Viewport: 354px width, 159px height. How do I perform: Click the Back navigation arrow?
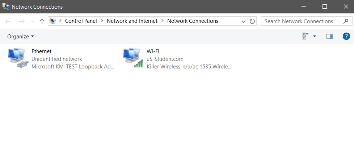click(x=8, y=21)
